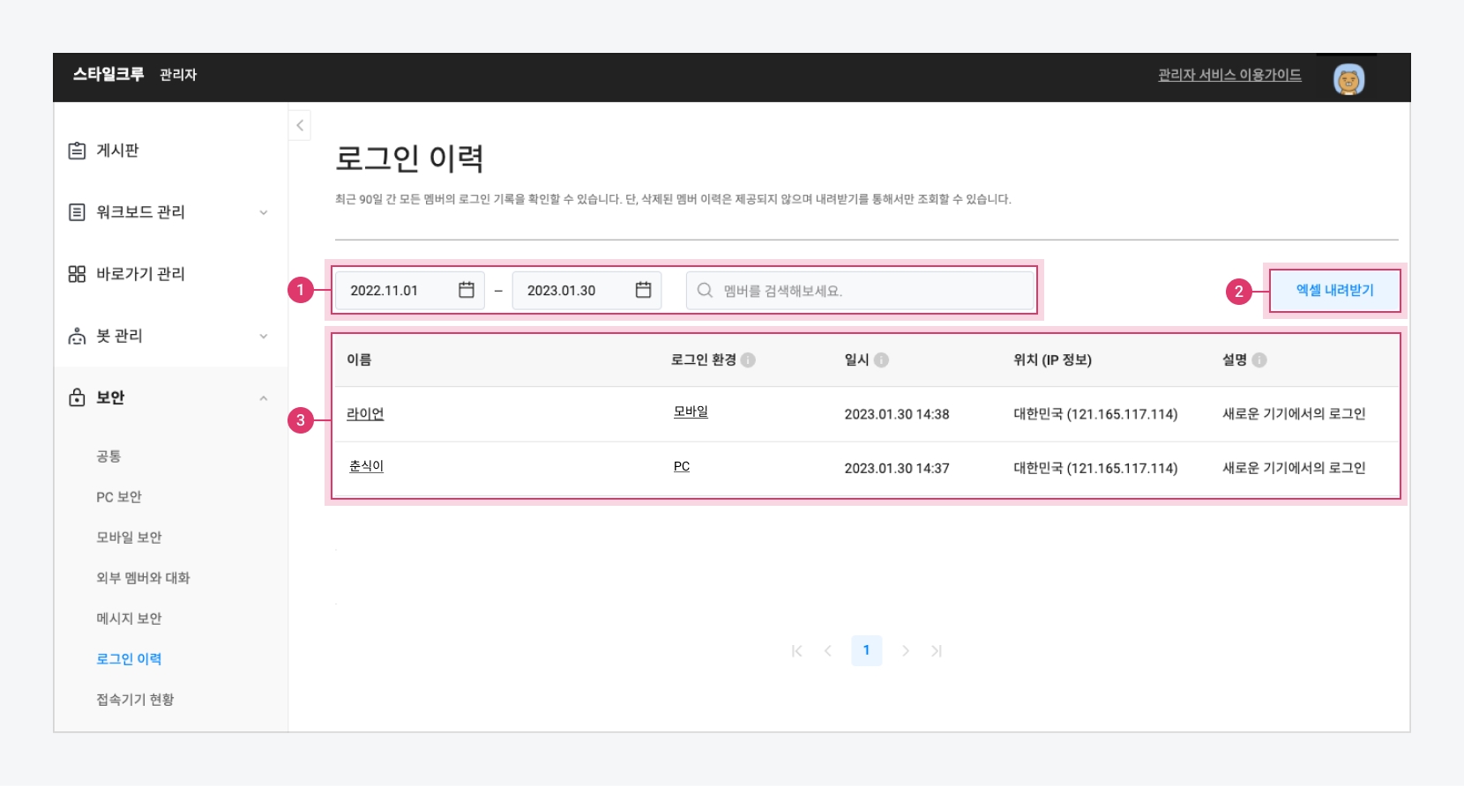Viewport: 1464px width, 786px height.
Task: Select 접속기기 현황 submenu item
Action: pos(135,700)
